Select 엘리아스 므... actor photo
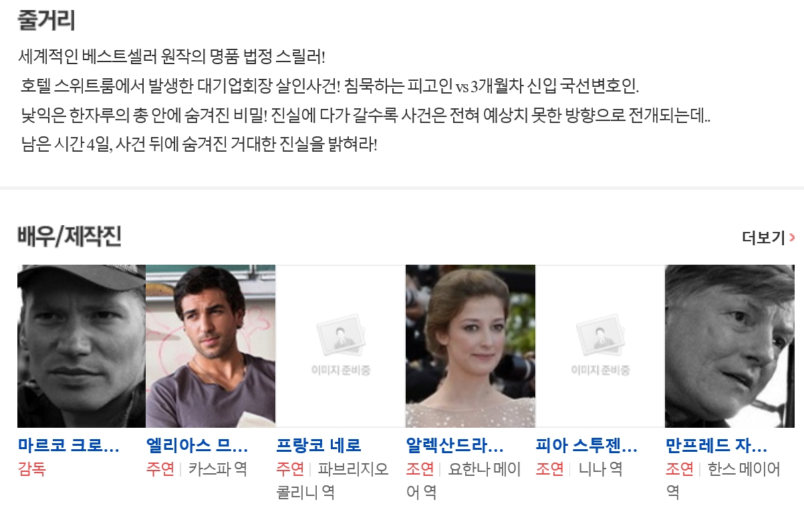804x514 pixels. pyautogui.click(x=211, y=346)
